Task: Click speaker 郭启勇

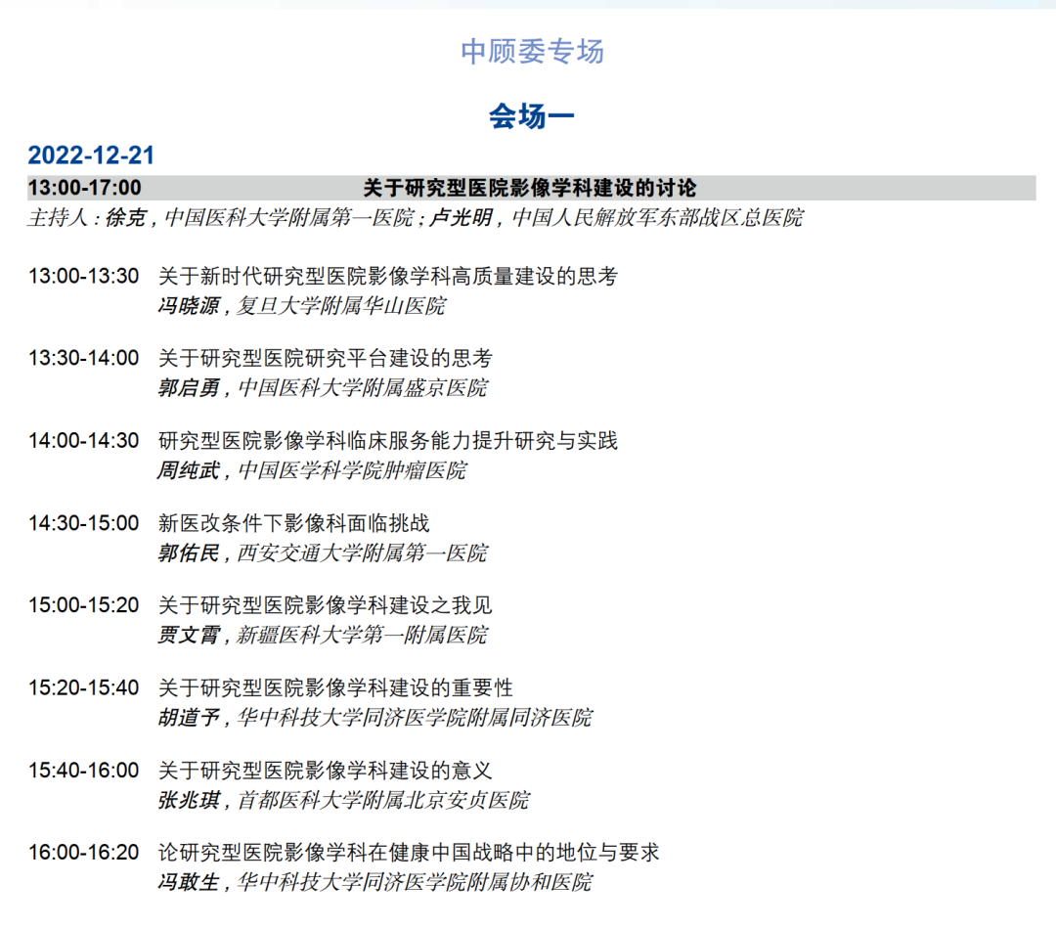Action: [189, 388]
